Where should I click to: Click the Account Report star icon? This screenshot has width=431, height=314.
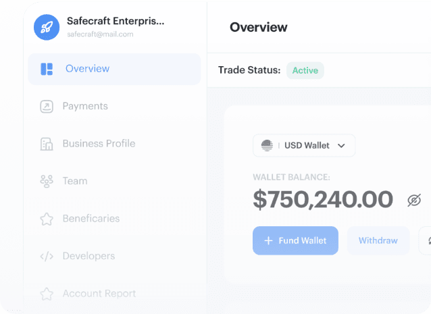click(47, 294)
